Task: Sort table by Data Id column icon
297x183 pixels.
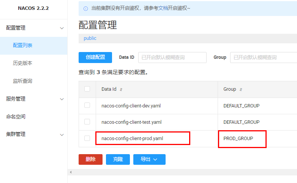Action: [x=121, y=90]
